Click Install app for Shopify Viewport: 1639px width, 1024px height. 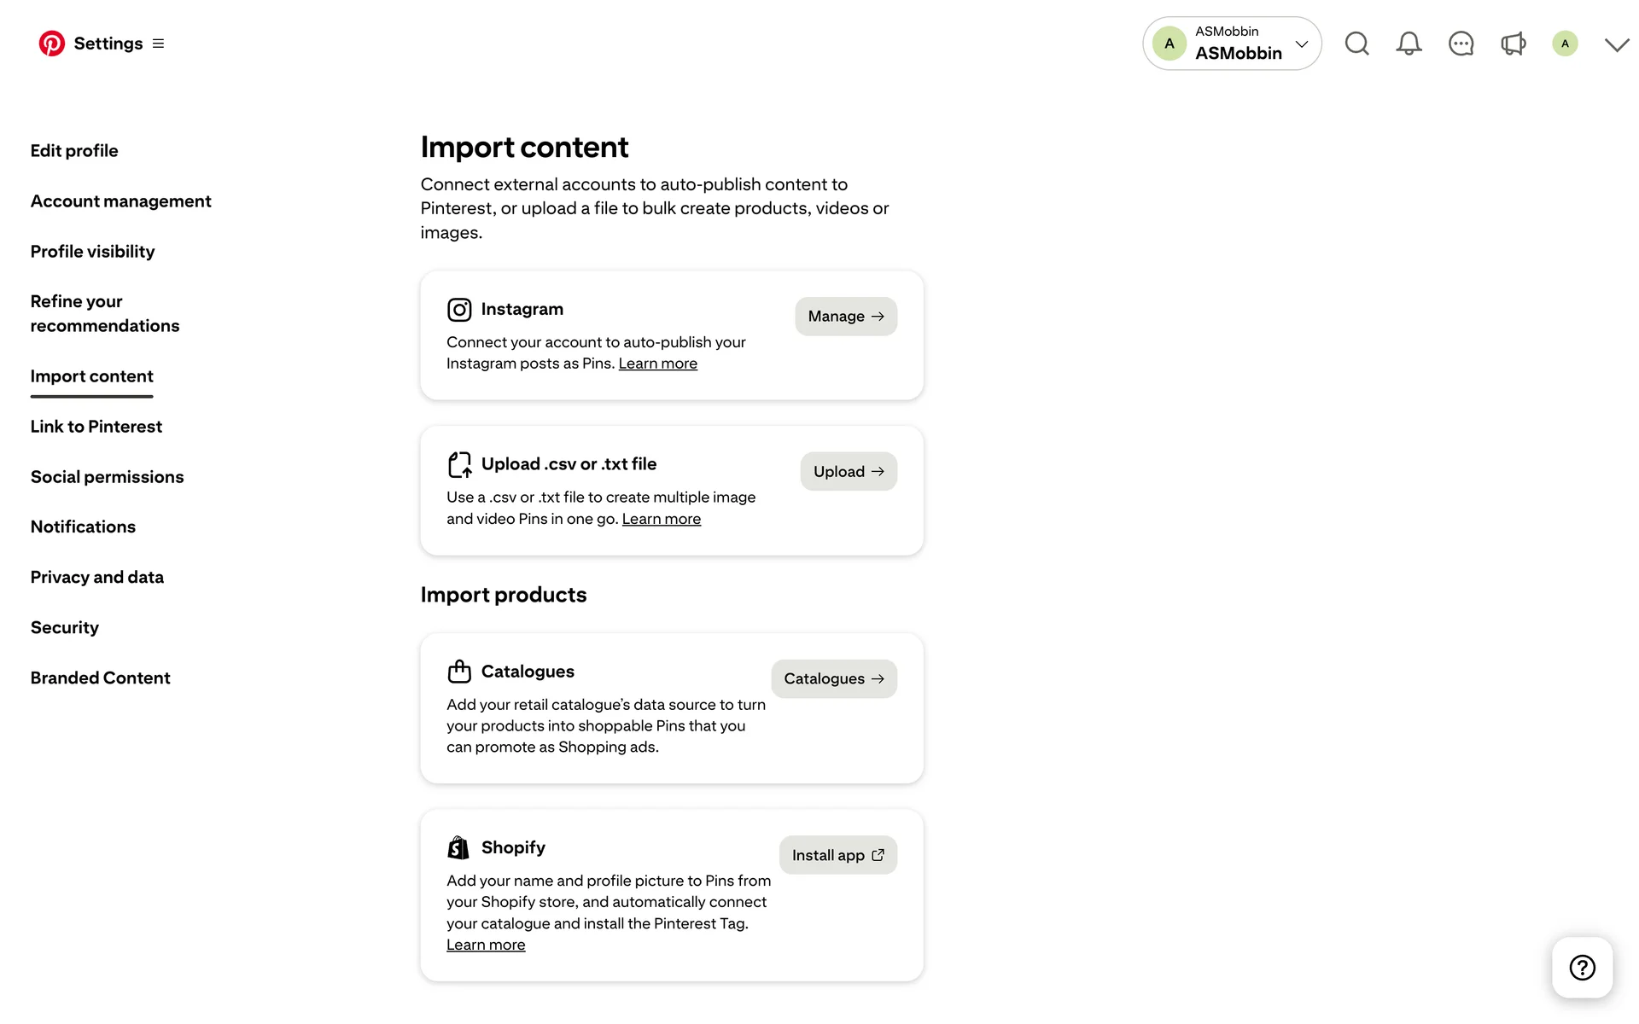pyautogui.click(x=838, y=855)
